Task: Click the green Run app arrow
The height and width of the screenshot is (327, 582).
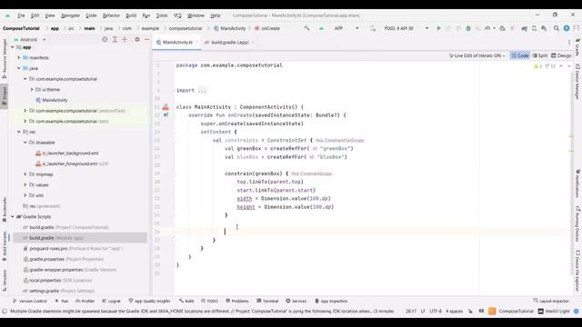Action: 438,28
